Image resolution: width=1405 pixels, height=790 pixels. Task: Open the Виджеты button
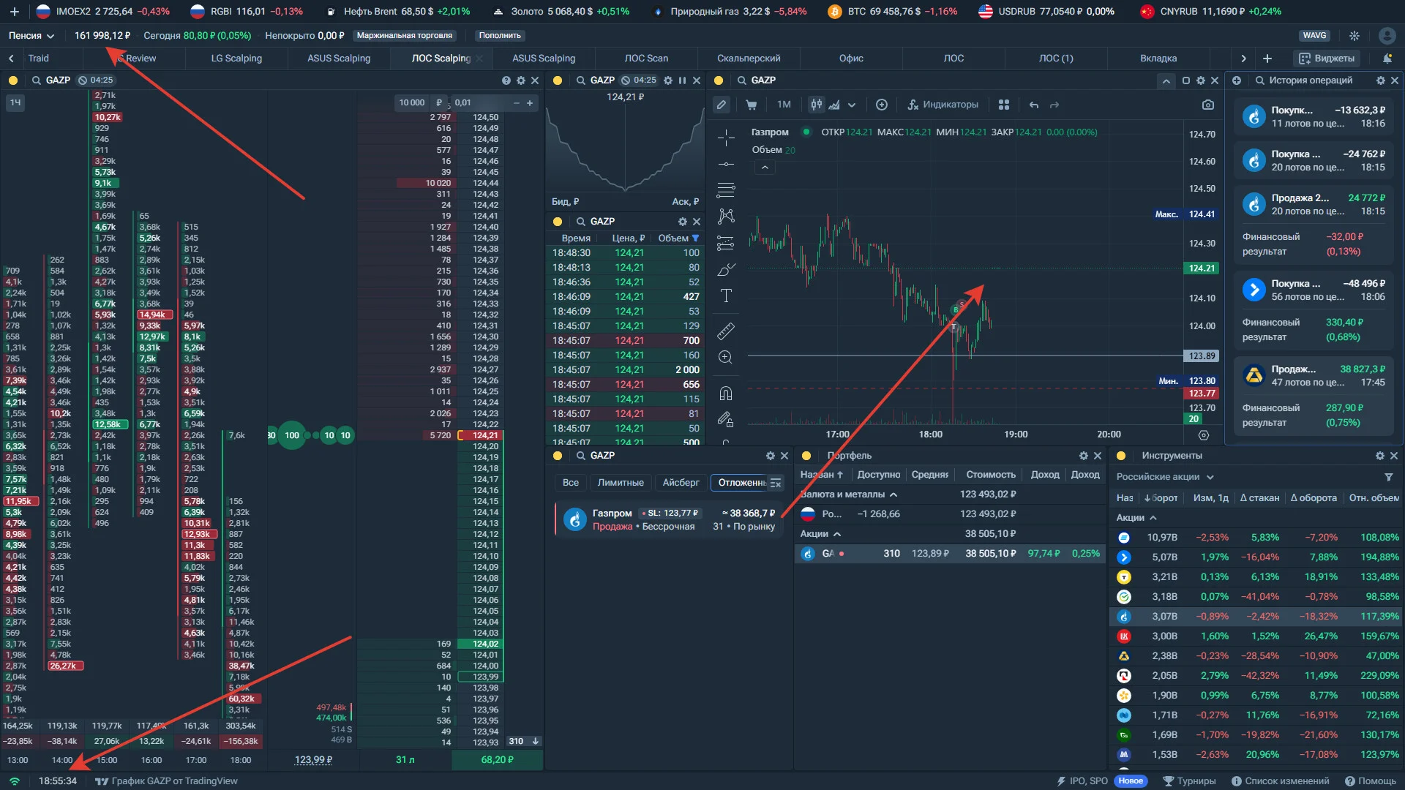(x=1327, y=59)
